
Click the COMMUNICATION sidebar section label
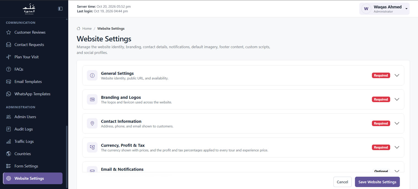coord(21,23)
